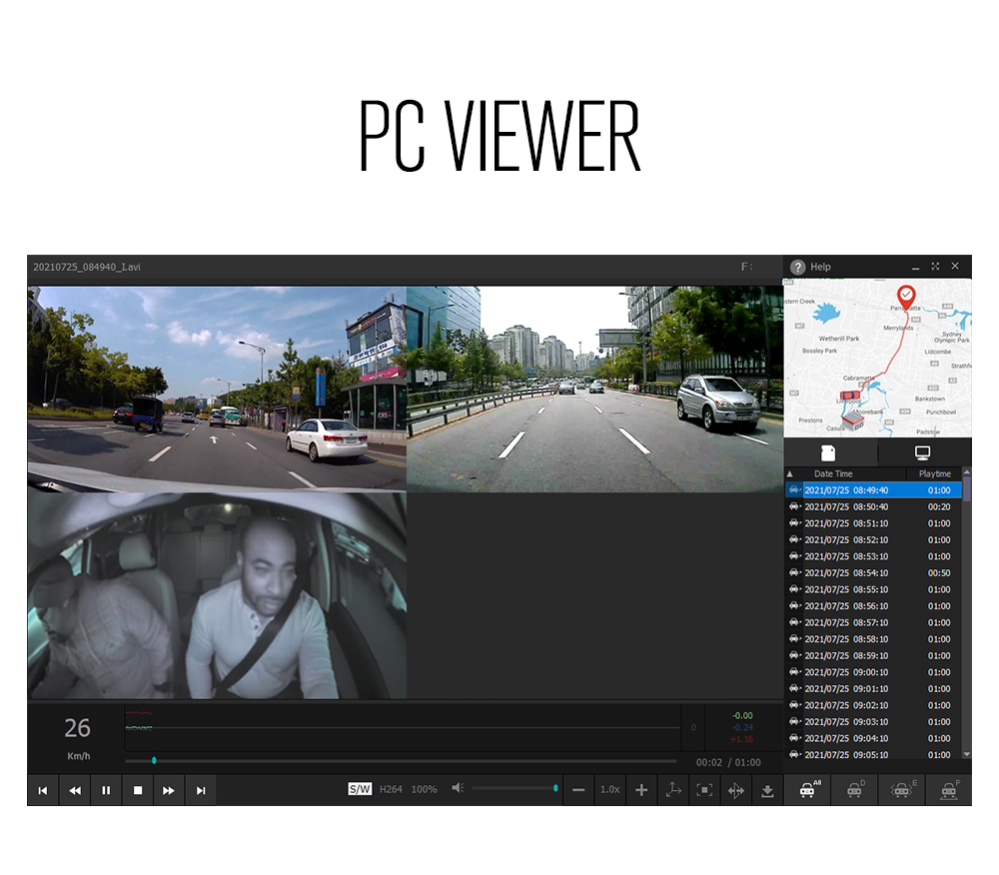
Task: Open the 3-axis G-sensor icon
Action: (x=672, y=790)
